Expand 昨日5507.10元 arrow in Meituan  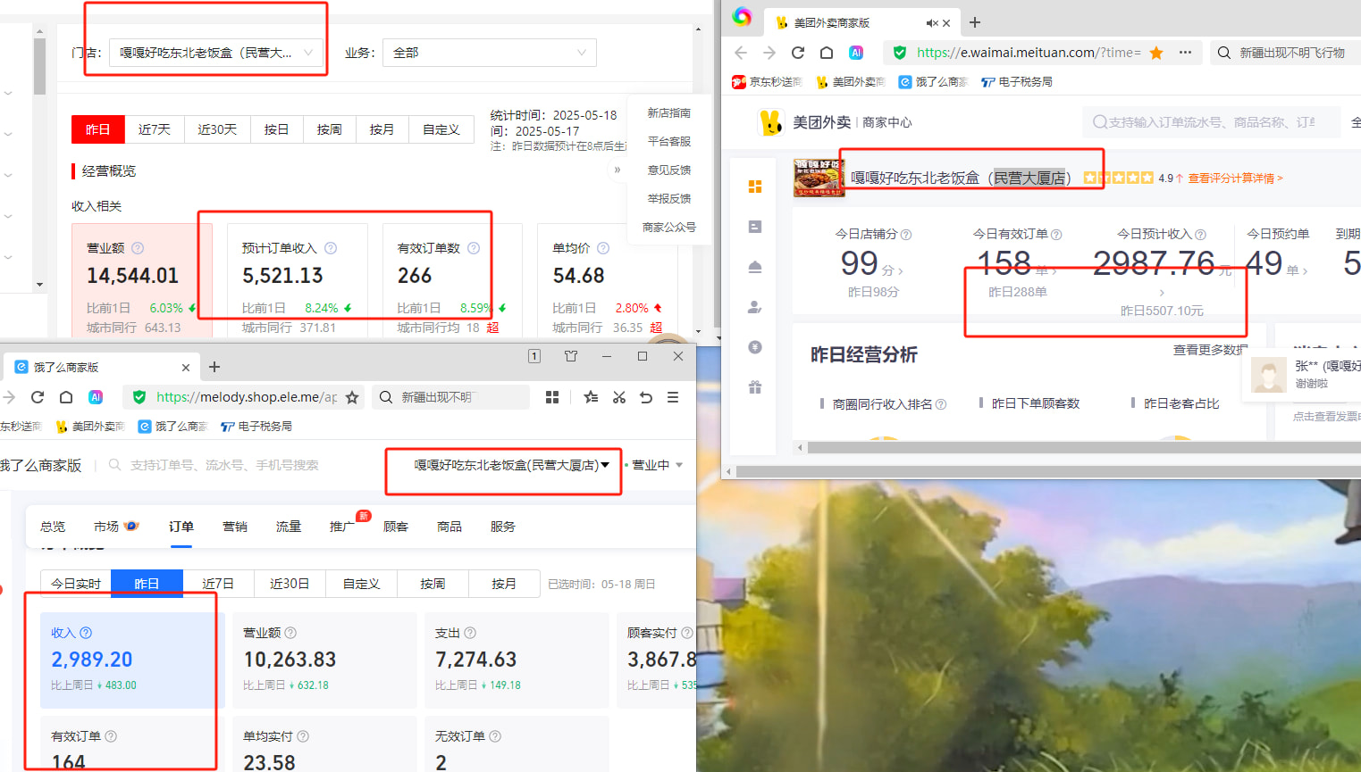click(x=1162, y=293)
